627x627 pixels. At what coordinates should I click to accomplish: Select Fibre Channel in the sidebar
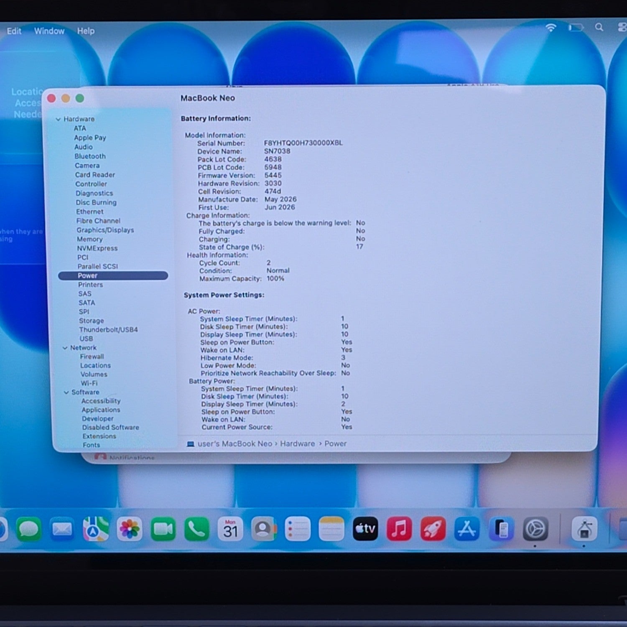(x=98, y=221)
